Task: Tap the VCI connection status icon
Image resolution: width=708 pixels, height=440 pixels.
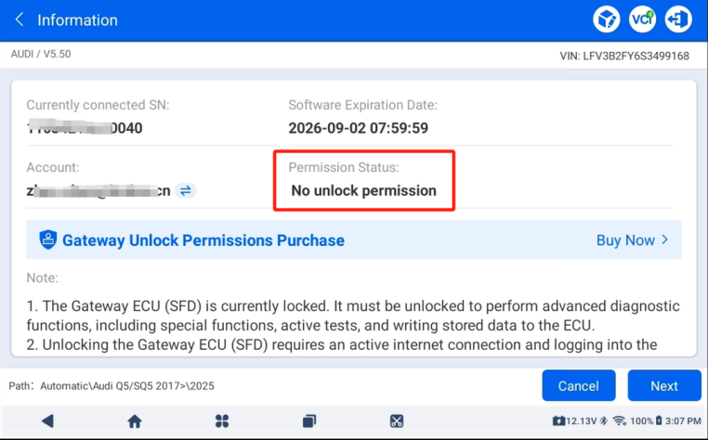Action: point(642,19)
